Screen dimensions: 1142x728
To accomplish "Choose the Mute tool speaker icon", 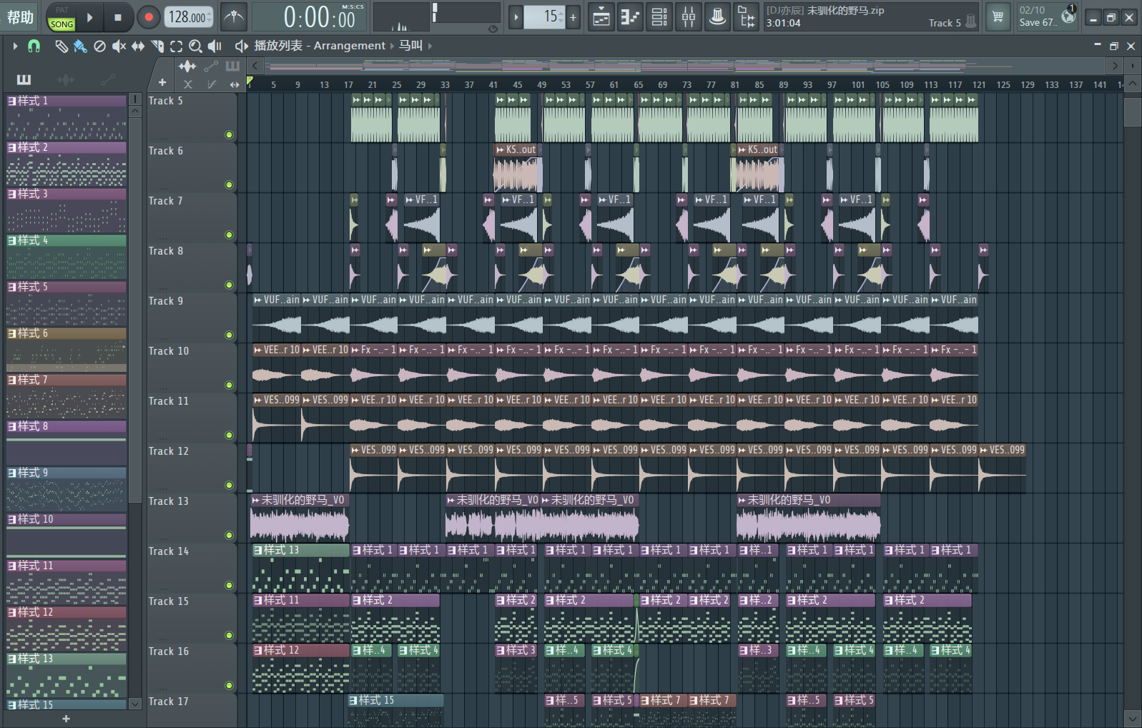I will (119, 46).
